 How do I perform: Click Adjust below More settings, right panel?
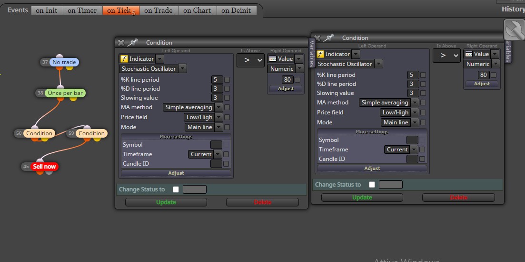point(372,168)
